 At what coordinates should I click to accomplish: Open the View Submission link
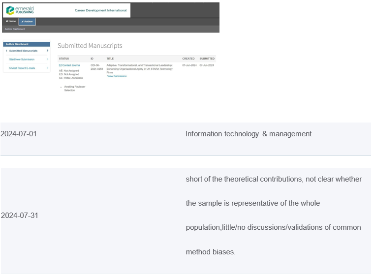(117, 76)
